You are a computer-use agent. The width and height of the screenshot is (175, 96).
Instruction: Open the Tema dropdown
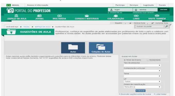point(142,76)
